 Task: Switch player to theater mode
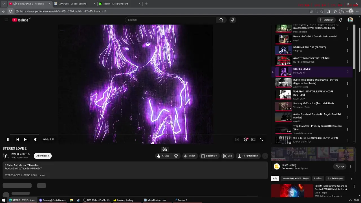[x=253, y=139]
